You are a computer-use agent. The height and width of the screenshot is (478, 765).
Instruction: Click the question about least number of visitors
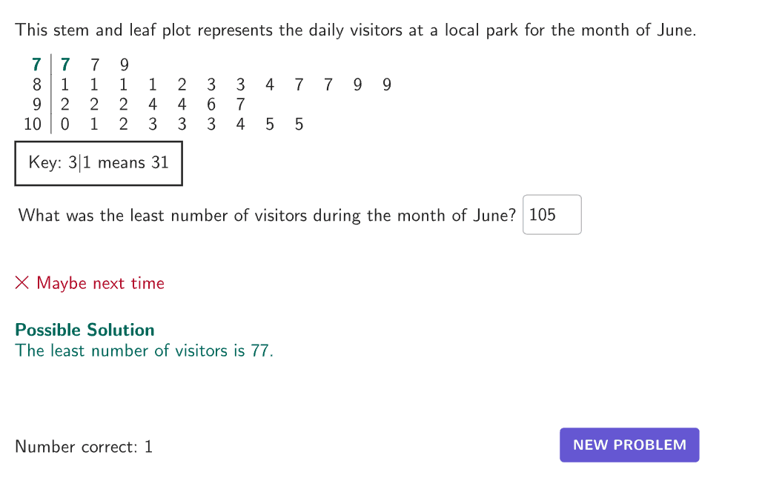(266, 216)
